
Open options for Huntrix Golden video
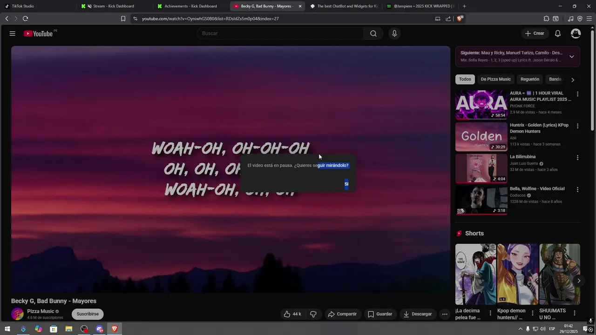coord(578,126)
